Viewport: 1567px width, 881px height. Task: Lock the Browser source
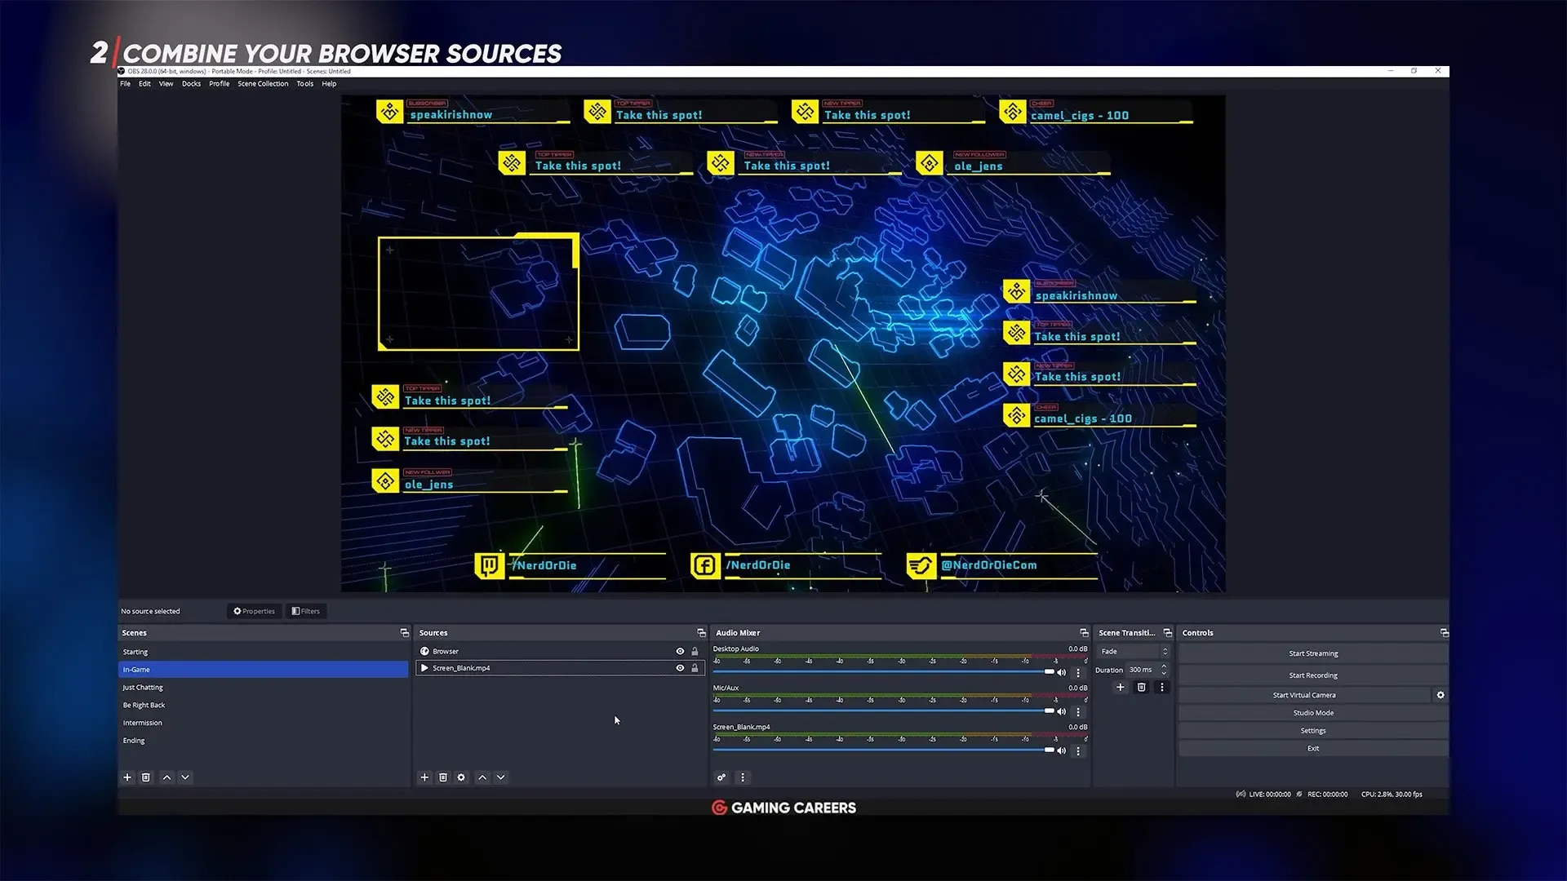(x=695, y=651)
